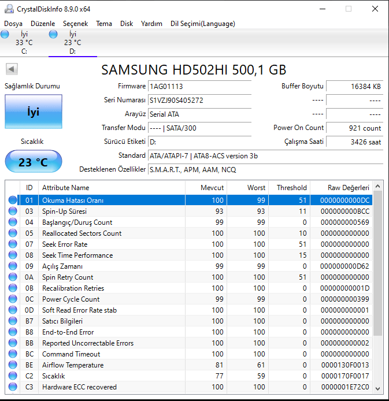Click status orb of Spin Retry Count row

pos(13,277)
